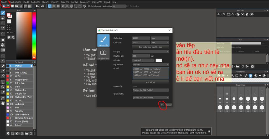Screen dimensions: 269x139
Task: Open Màu nền Trong suốt dropdown
Action: [143, 60]
